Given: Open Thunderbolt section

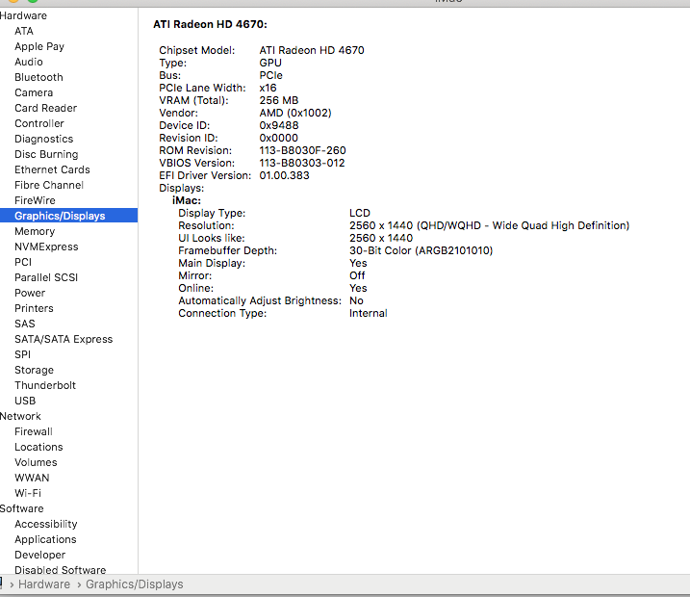Looking at the screenshot, I should coord(45,385).
